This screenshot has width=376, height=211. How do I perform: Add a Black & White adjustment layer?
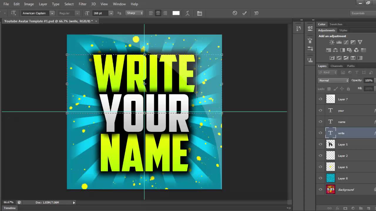click(x=342, y=50)
